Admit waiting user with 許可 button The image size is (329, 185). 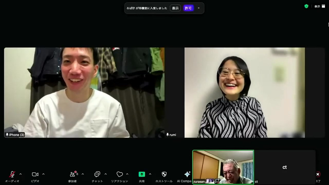pyautogui.click(x=188, y=8)
